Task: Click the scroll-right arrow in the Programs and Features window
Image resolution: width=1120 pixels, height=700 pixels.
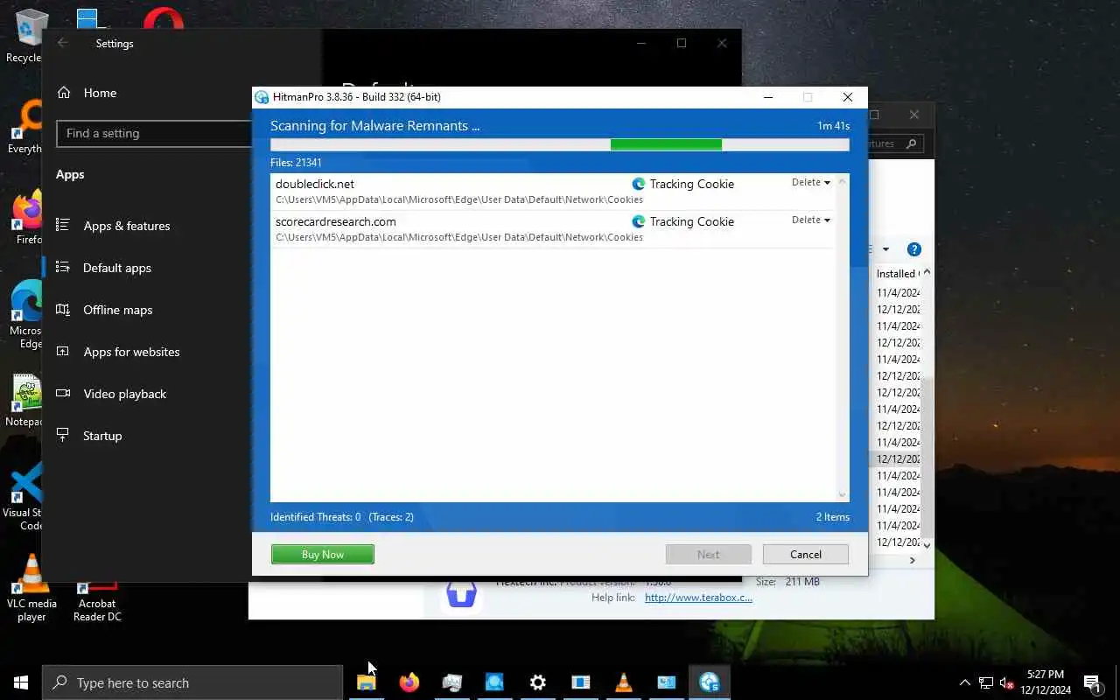Action: pyautogui.click(x=913, y=560)
